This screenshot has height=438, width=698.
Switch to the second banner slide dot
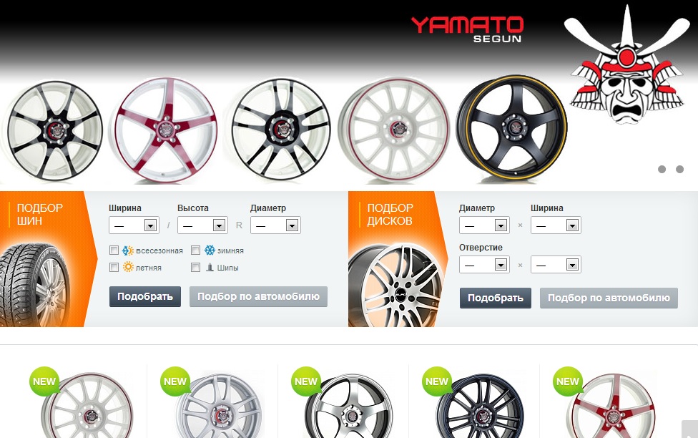click(x=679, y=170)
